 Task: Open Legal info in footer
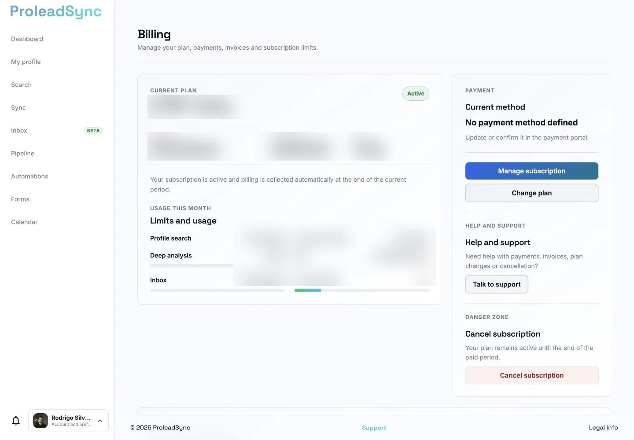[603, 428]
